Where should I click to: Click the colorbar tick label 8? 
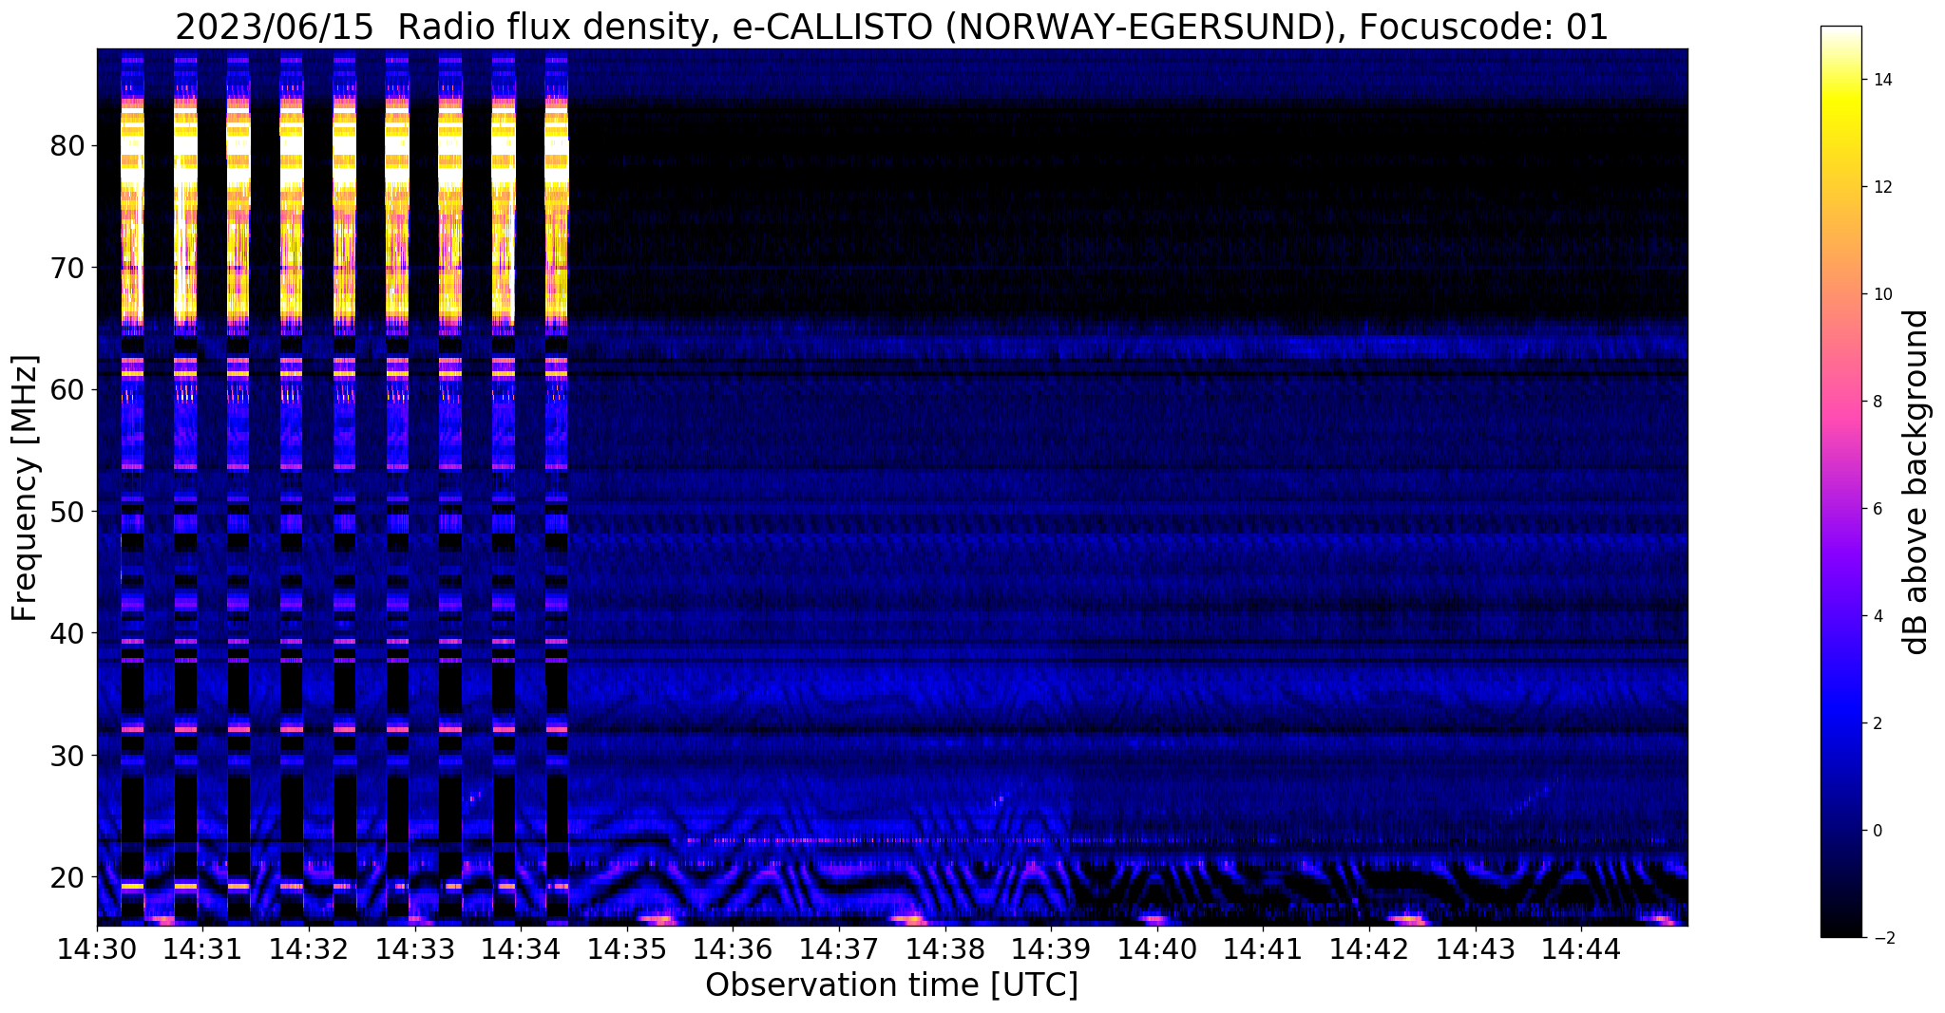click(1876, 402)
